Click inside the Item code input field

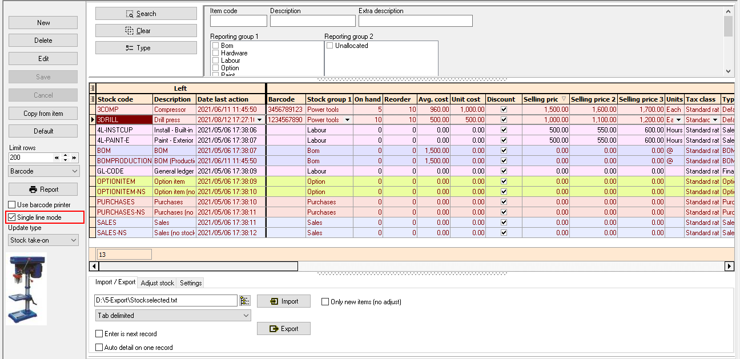[238, 20]
